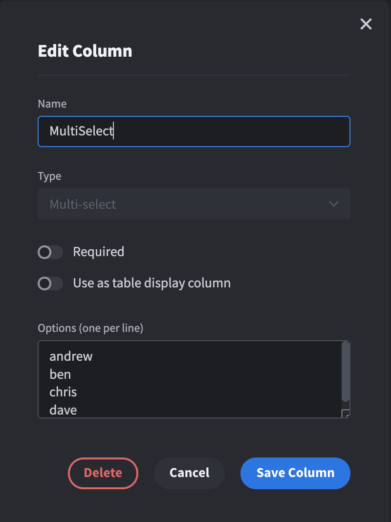Click the 'andrew' option line

71,356
